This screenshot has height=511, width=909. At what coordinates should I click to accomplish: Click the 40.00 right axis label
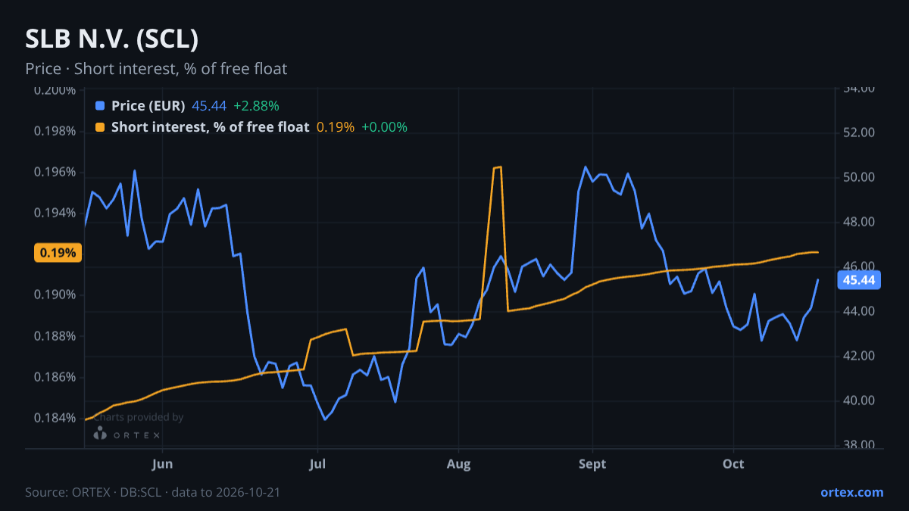coord(859,401)
